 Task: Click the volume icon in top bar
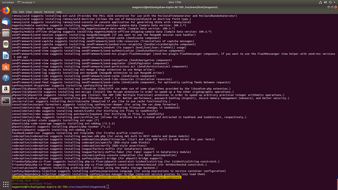[325, 2]
